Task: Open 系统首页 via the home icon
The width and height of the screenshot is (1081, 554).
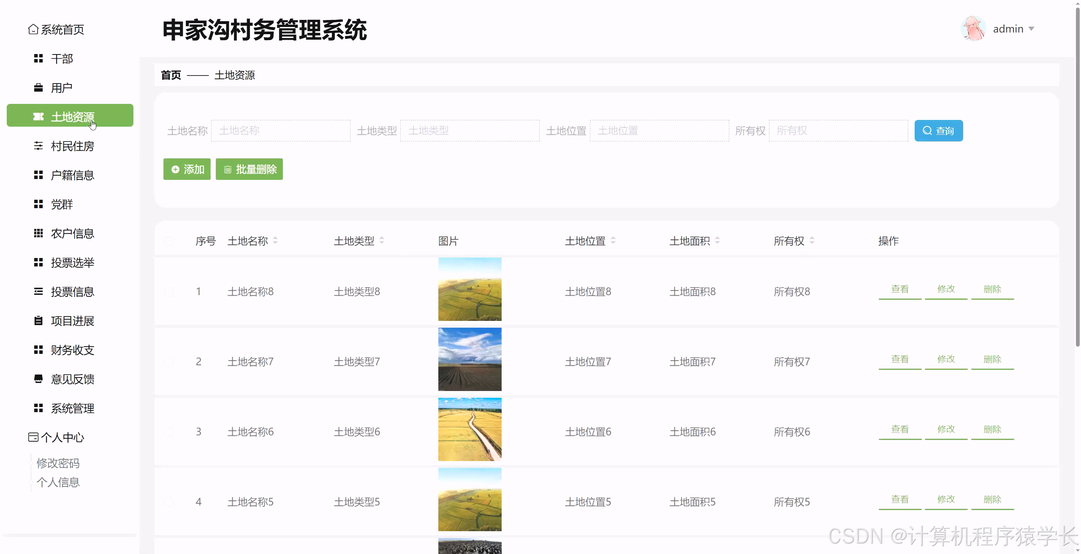Action: point(33,30)
